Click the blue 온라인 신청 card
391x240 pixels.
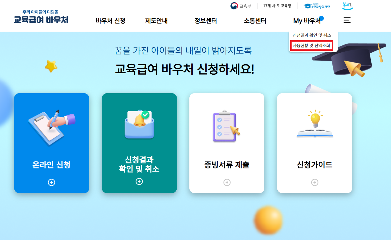click(x=52, y=143)
